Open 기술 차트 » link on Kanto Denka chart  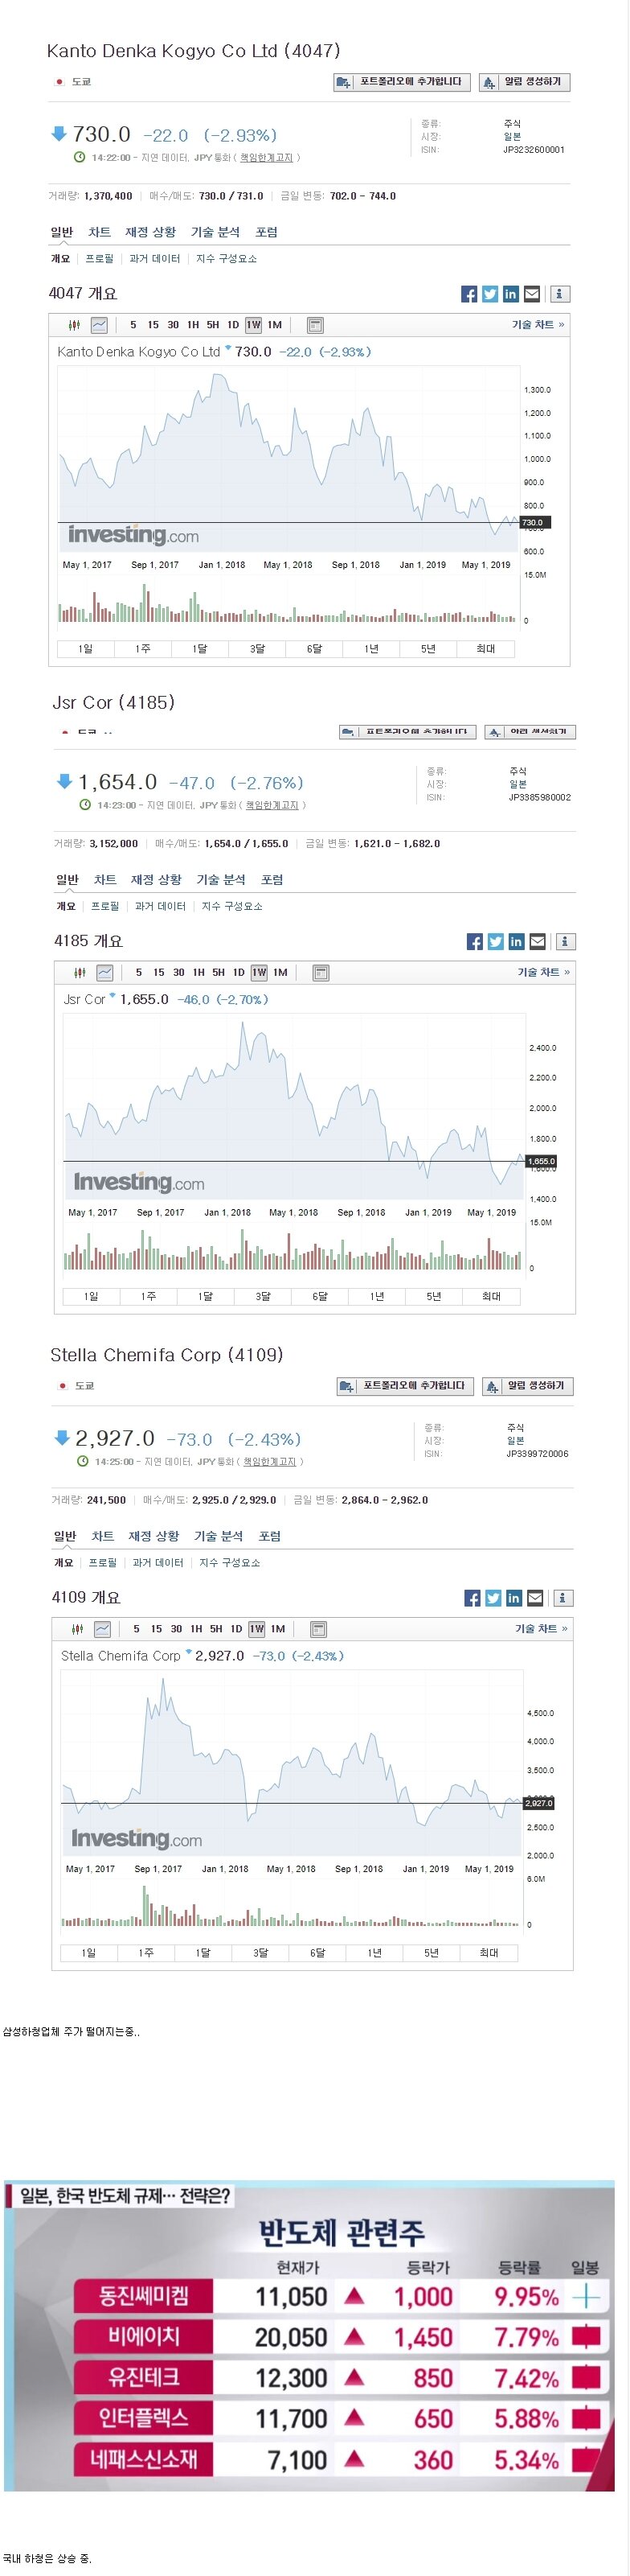coord(537,325)
